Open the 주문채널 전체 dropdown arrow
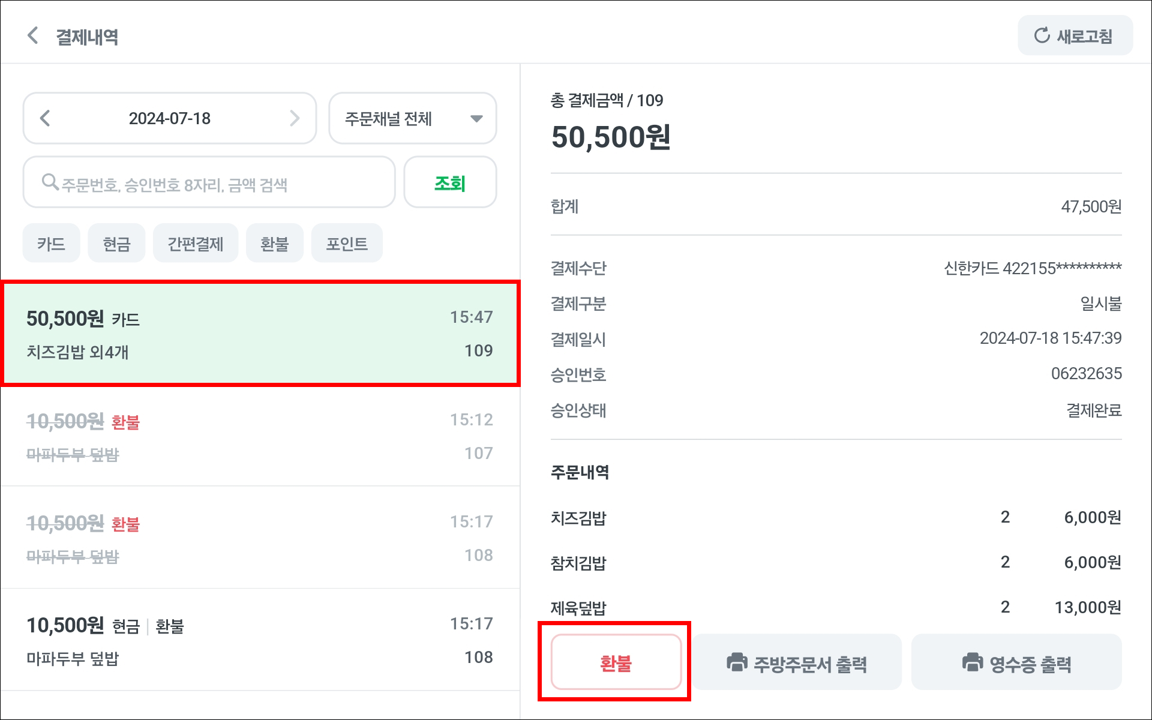Viewport: 1152px width, 720px height. coord(476,119)
